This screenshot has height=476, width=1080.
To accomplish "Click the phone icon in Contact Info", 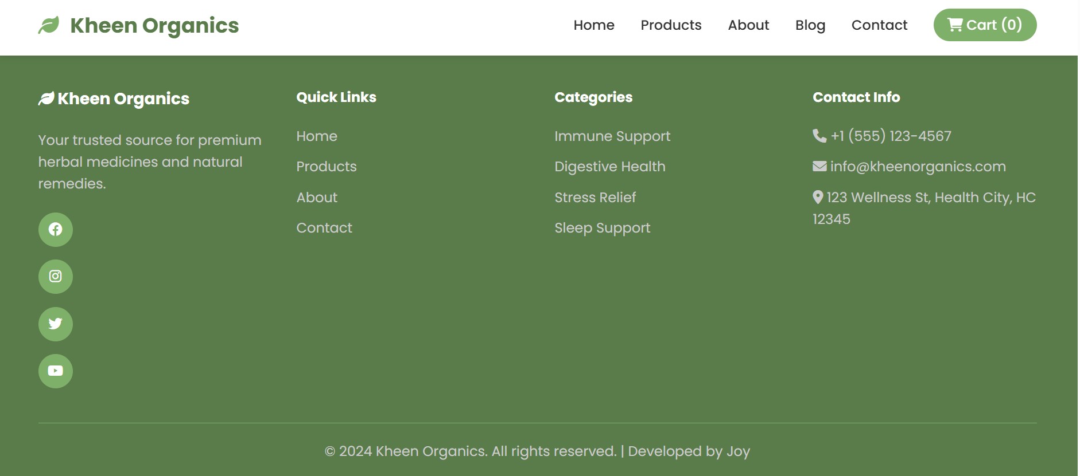I will coord(819,136).
